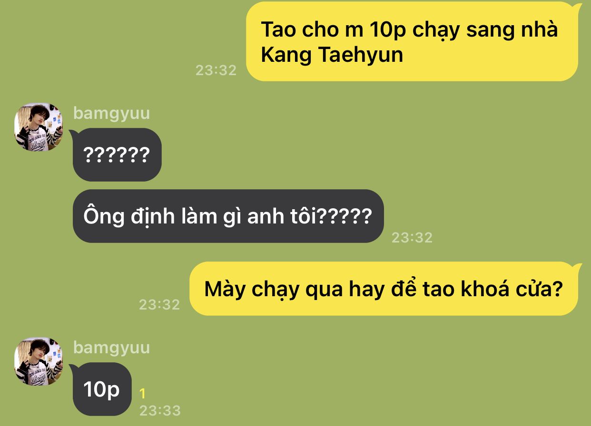Select the yellow 'Tao cho m 10p' message bubble

coord(412,41)
